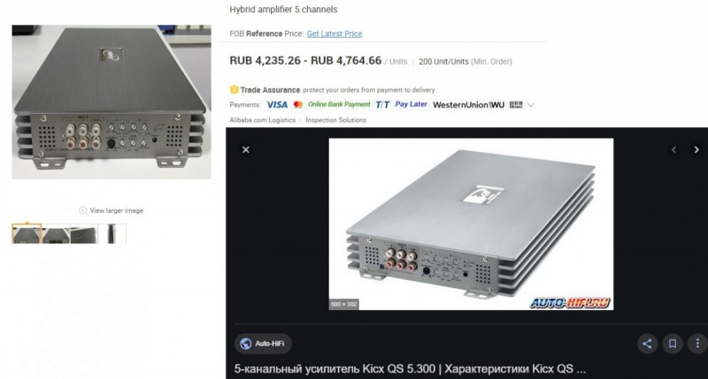Open Get Latest Price link
The width and height of the screenshot is (708, 379).
(335, 34)
